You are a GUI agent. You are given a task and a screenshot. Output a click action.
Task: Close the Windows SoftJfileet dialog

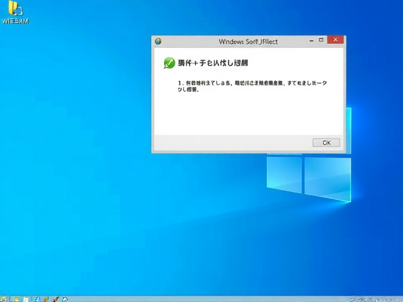tap(335, 40)
